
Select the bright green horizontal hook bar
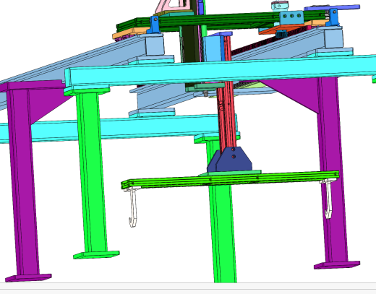pos(230,180)
